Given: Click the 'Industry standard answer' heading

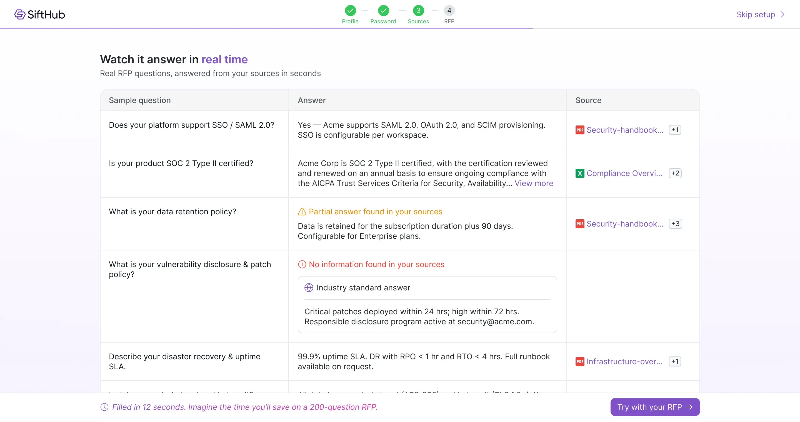Looking at the screenshot, I should (363, 288).
